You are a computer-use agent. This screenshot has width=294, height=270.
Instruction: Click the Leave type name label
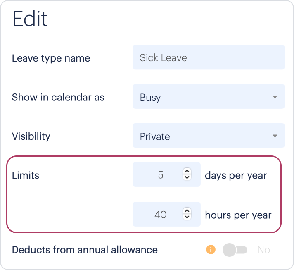point(51,58)
